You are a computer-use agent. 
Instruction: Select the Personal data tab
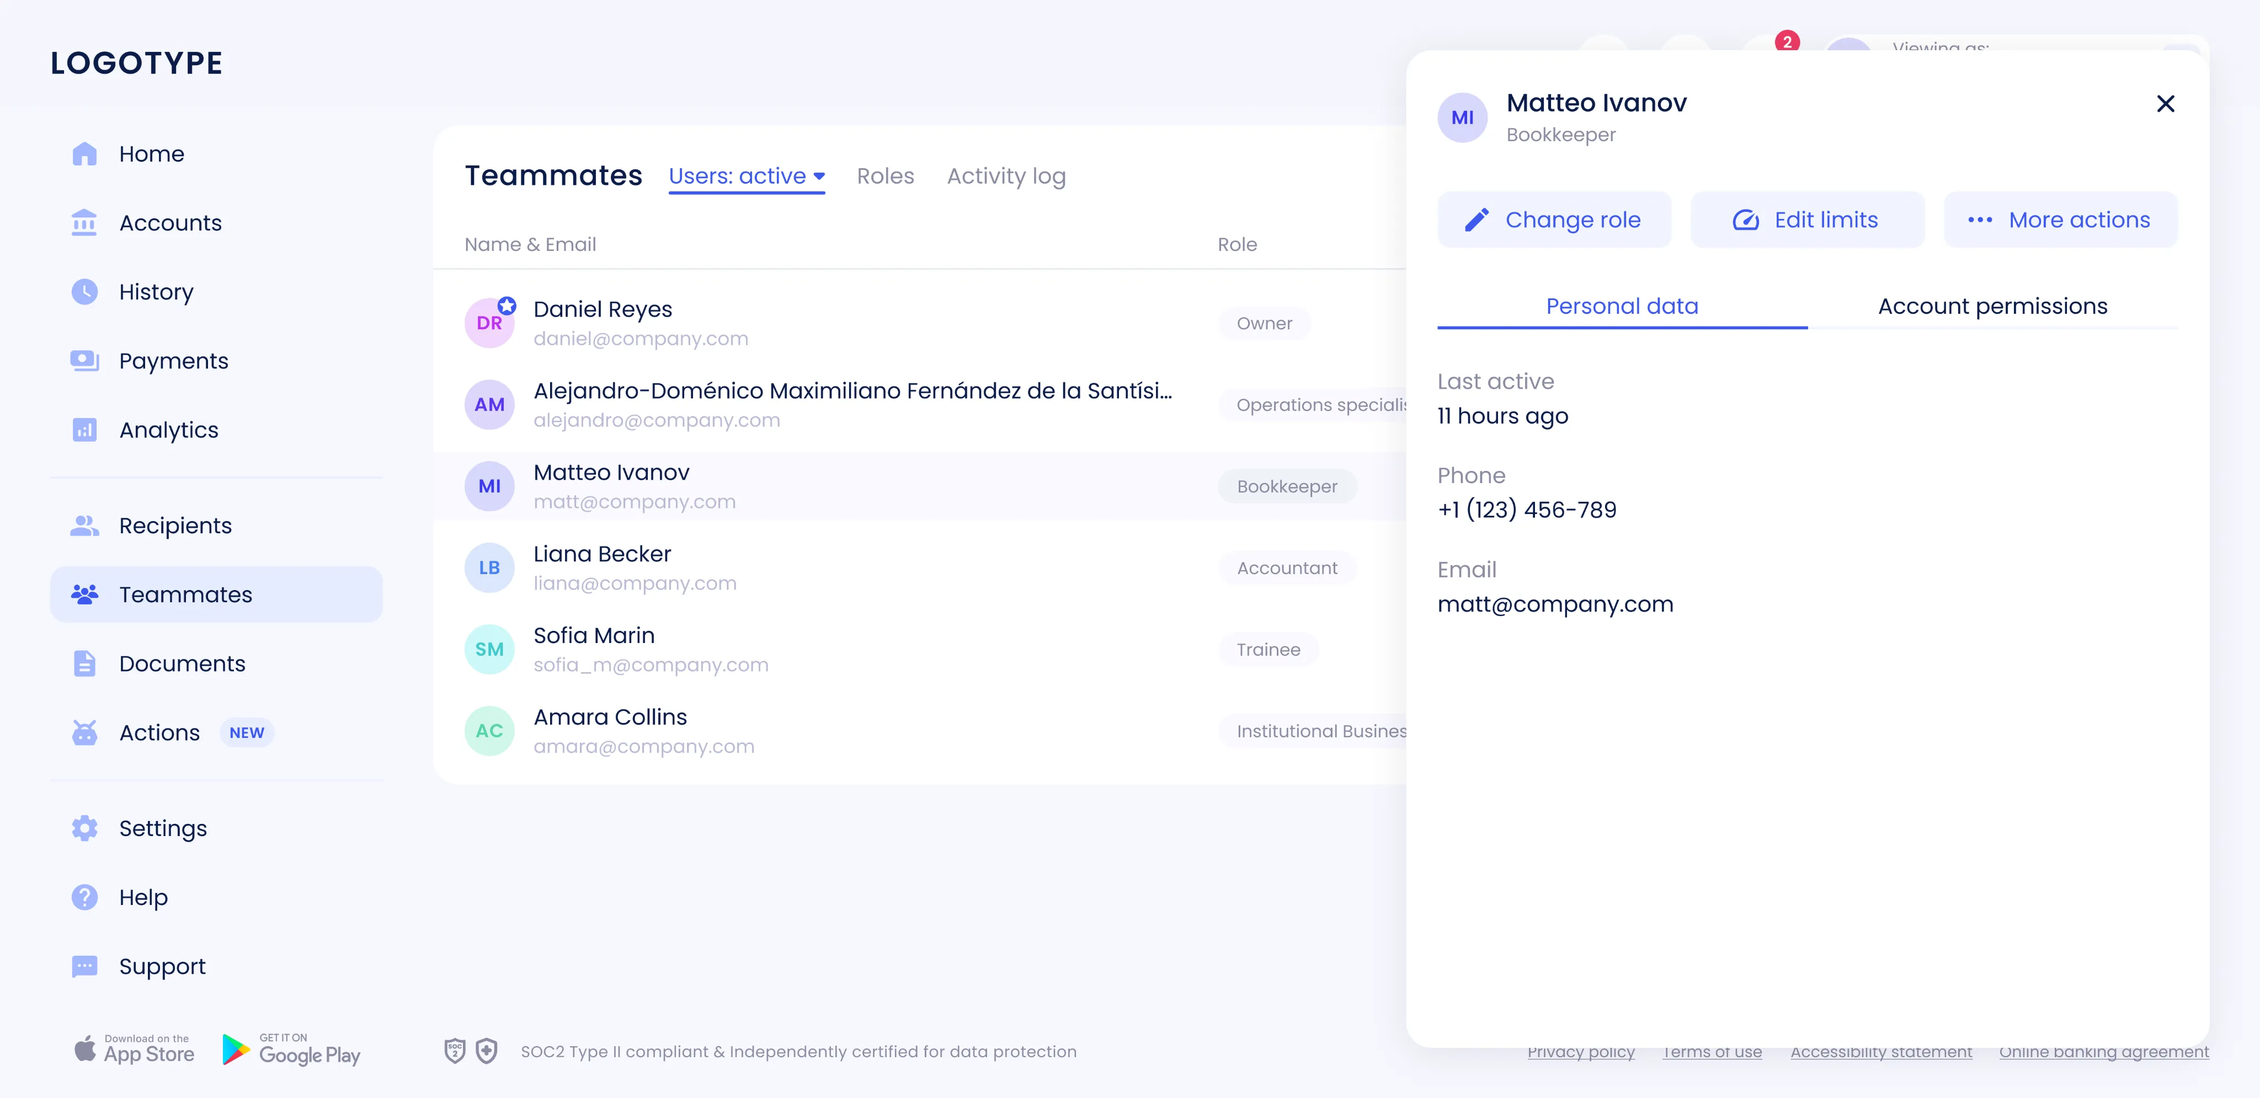click(1622, 306)
